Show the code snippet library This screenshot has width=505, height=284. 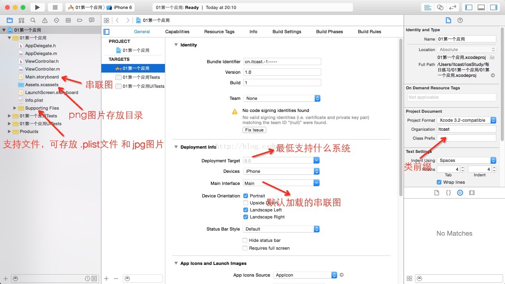point(448,193)
